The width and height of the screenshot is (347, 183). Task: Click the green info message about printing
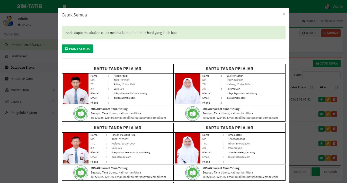(174, 33)
